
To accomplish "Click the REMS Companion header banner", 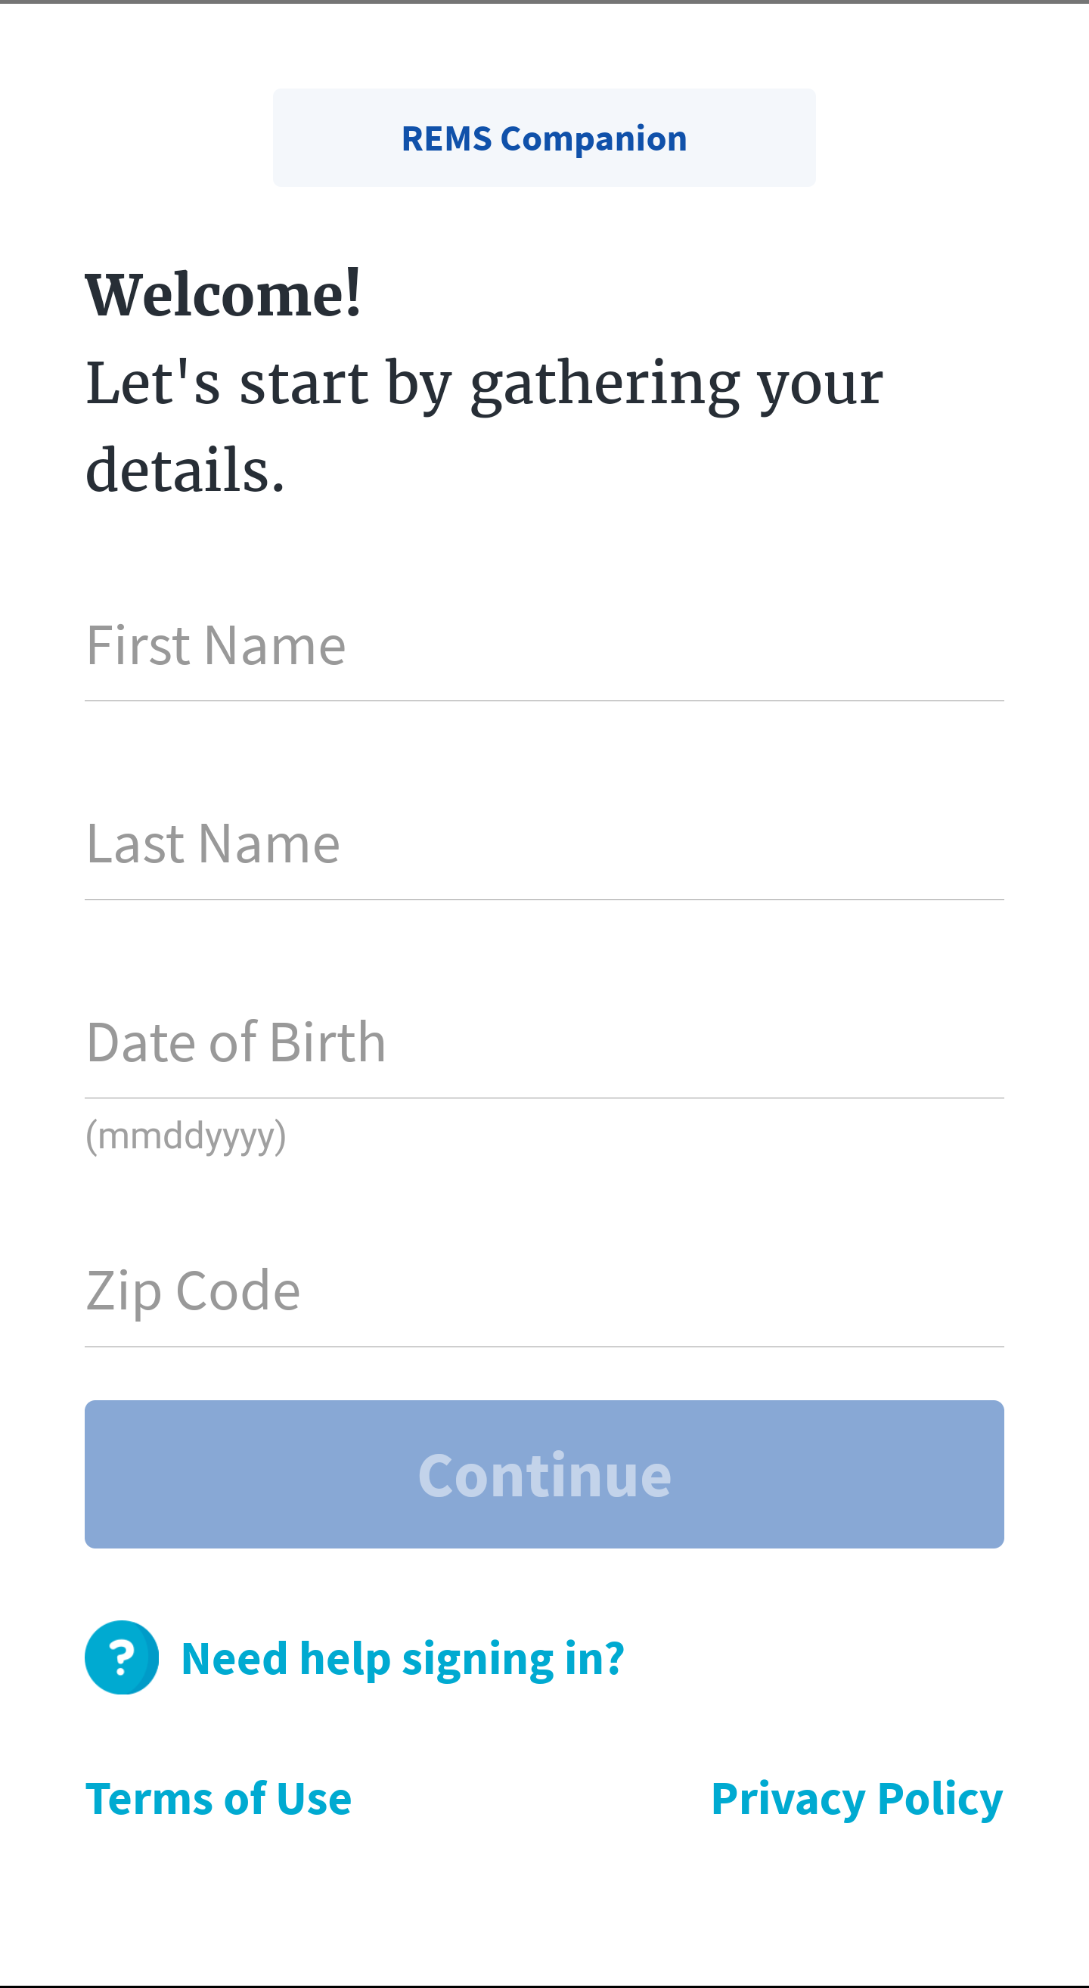I will 544,138.
